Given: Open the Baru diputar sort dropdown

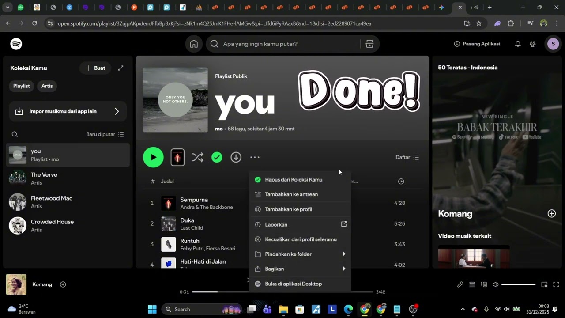Looking at the screenshot, I should coord(105,134).
